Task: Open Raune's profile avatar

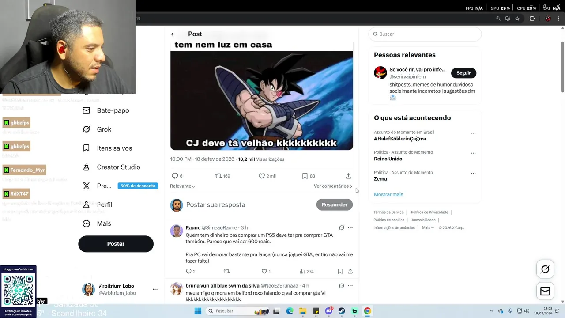Action: [177, 231]
